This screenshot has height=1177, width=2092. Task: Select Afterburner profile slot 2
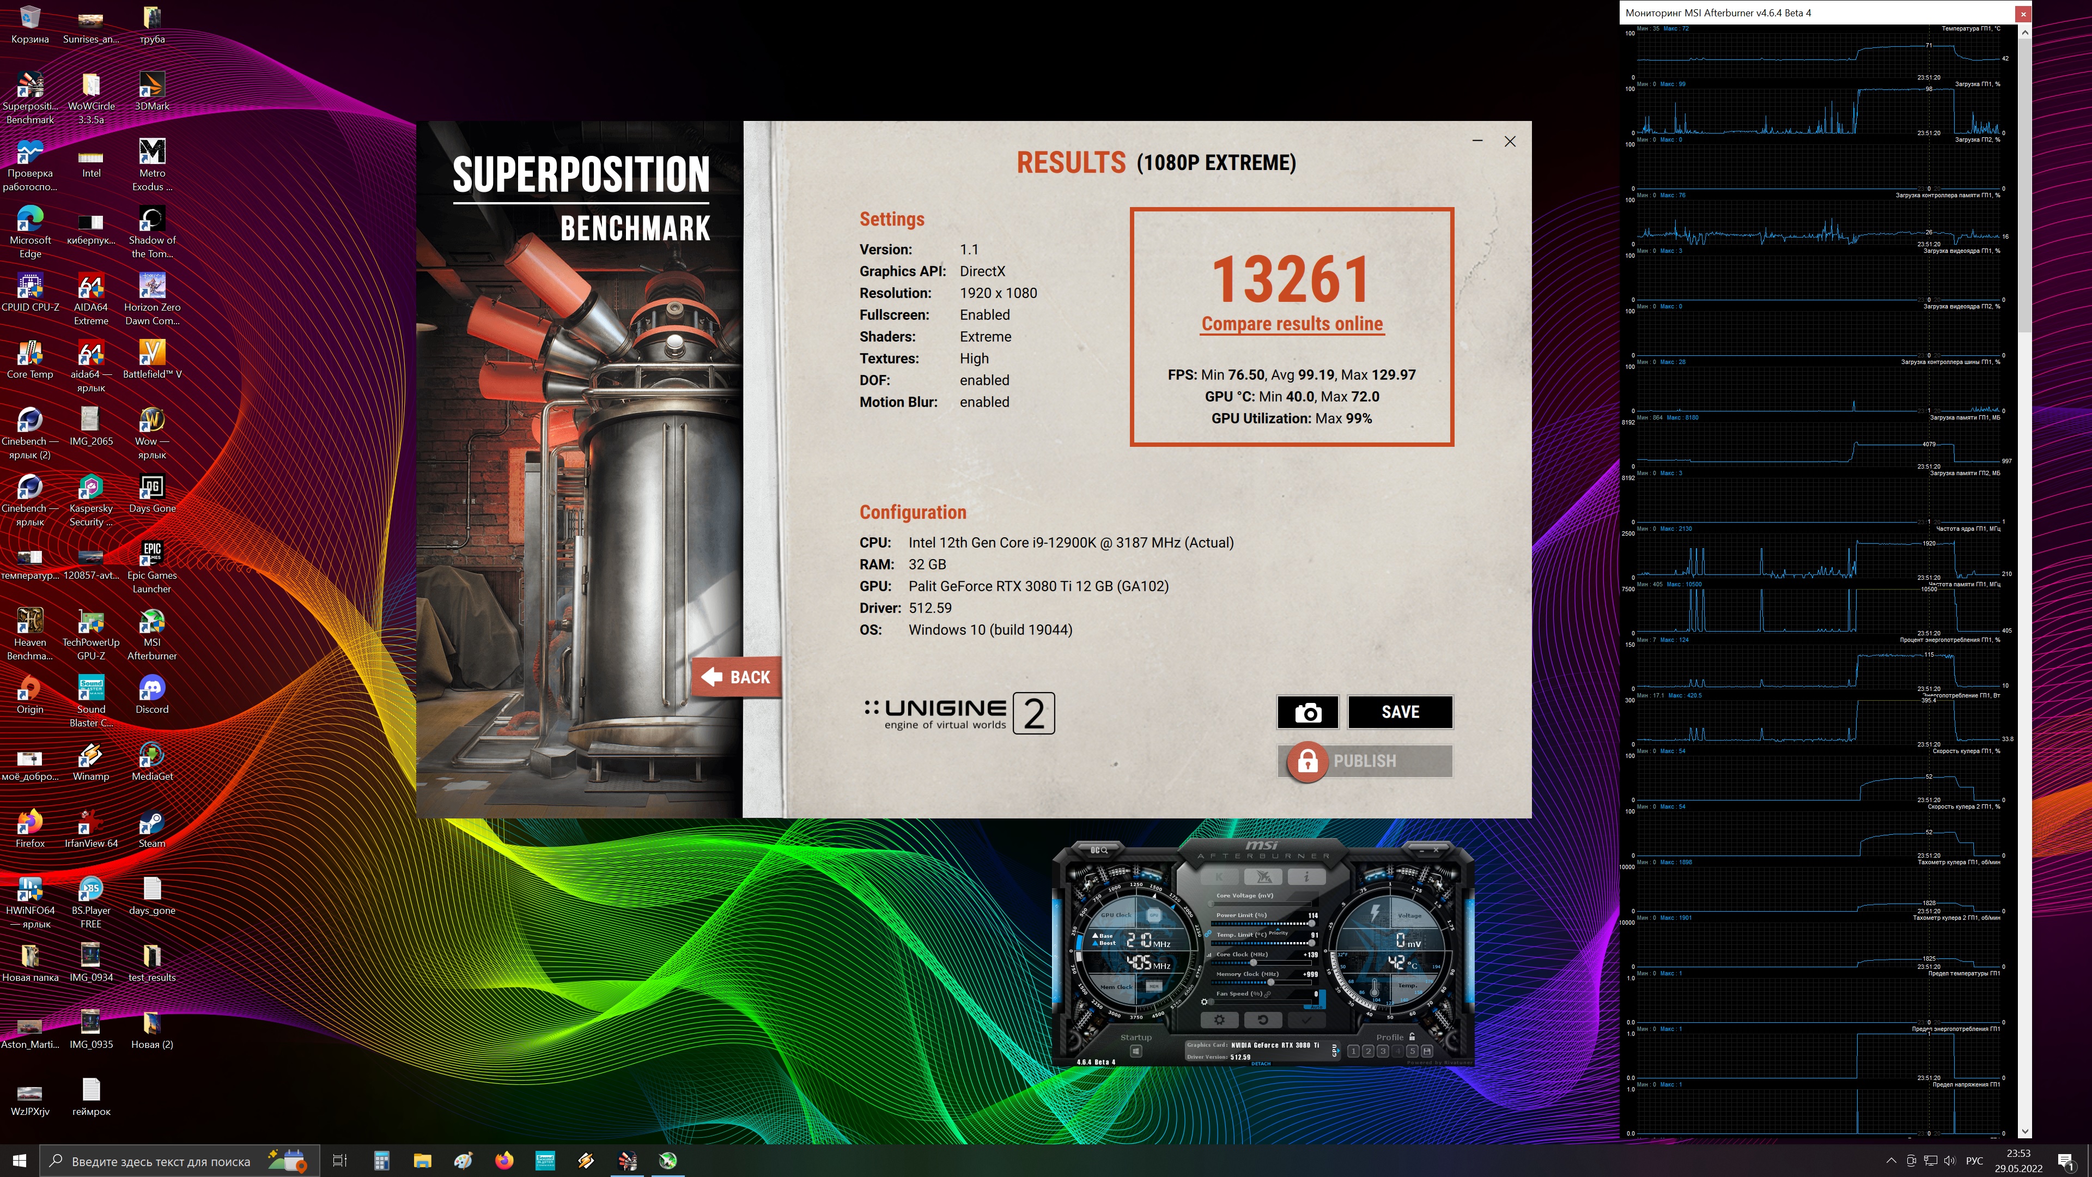pos(1369,1051)
